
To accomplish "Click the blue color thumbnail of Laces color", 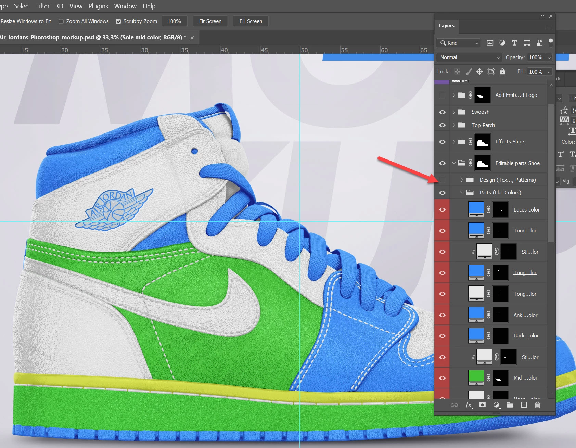I will point(476,209).
